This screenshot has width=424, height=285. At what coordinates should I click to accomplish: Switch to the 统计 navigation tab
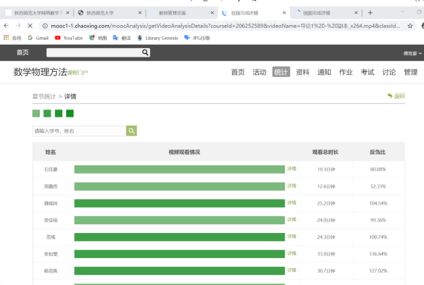pyautogui.click(x=281, y=72)
